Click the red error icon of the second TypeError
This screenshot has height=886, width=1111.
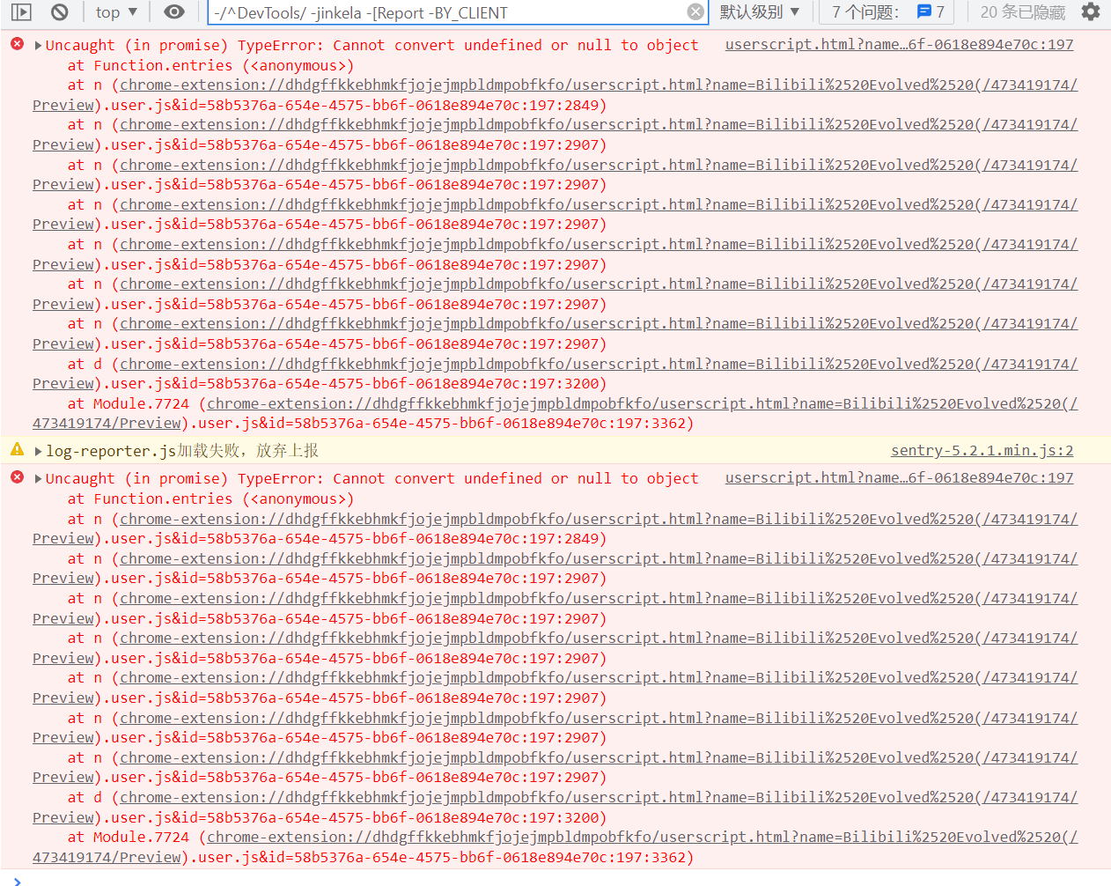click(x=17, y=477)
